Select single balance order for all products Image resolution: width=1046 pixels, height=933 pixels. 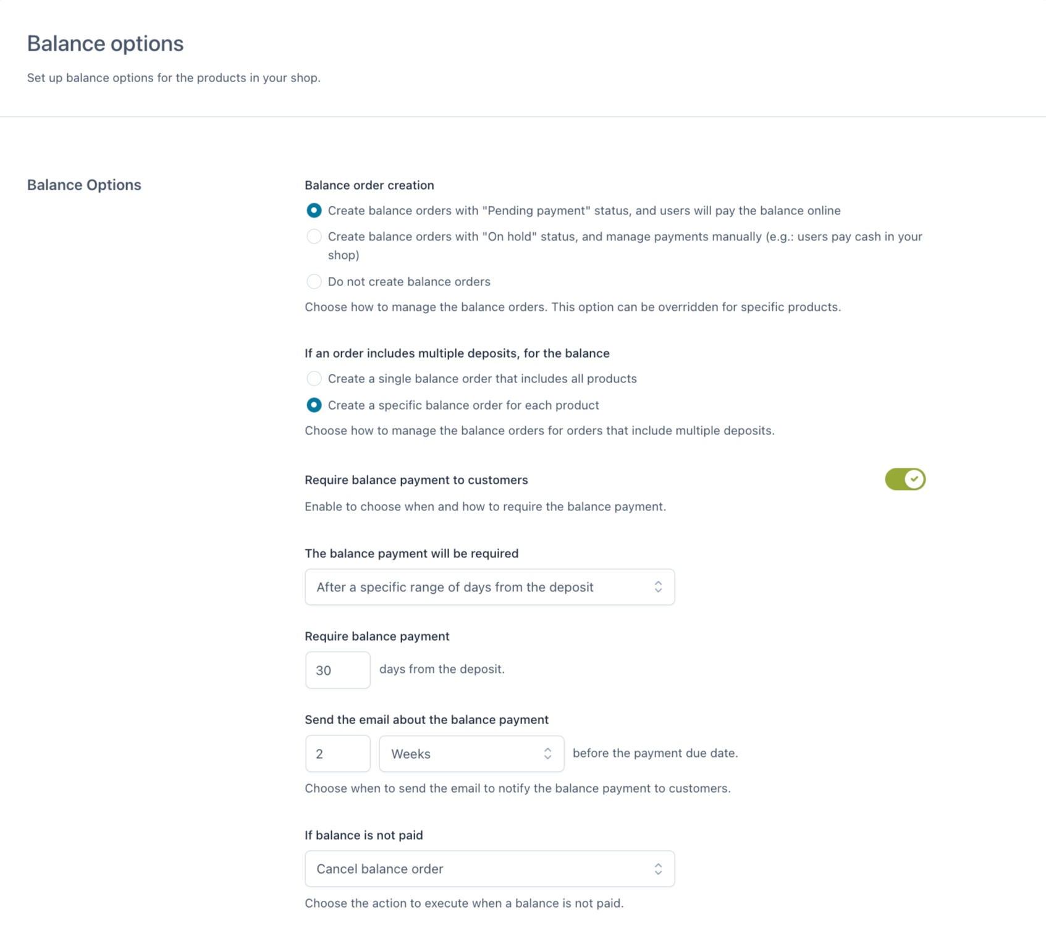pos(314,379)
